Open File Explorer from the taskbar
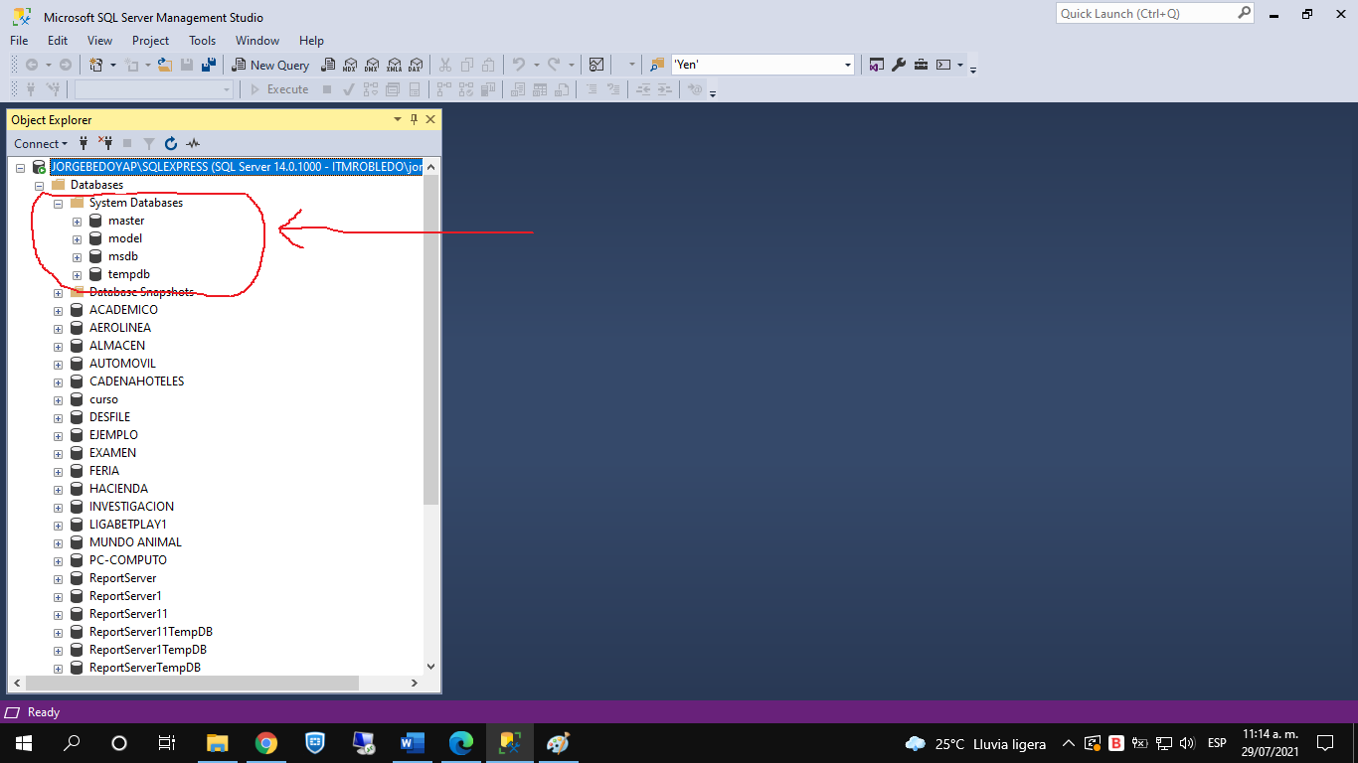Screen dimensions: 1358x763 pyautogui.click(x=217, y=743)
